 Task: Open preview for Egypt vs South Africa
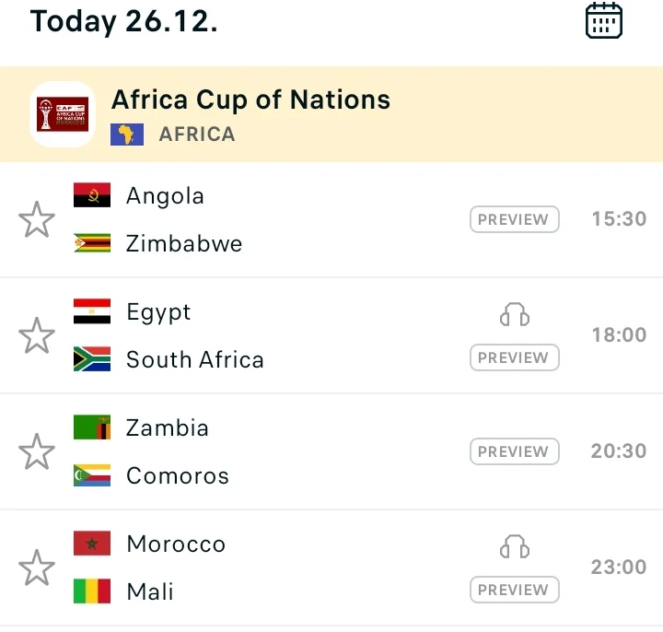tap(514, 357)
